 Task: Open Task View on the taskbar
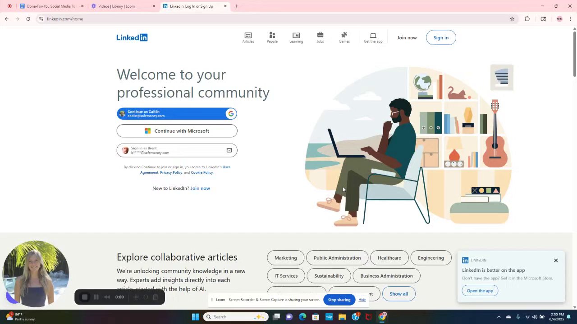276,317
